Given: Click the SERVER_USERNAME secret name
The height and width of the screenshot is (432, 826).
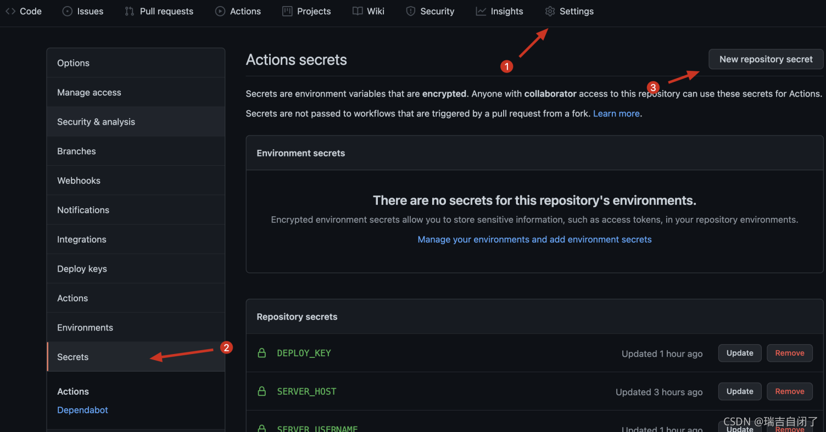Looking at the screenshot, I should [x=317, y=429].
